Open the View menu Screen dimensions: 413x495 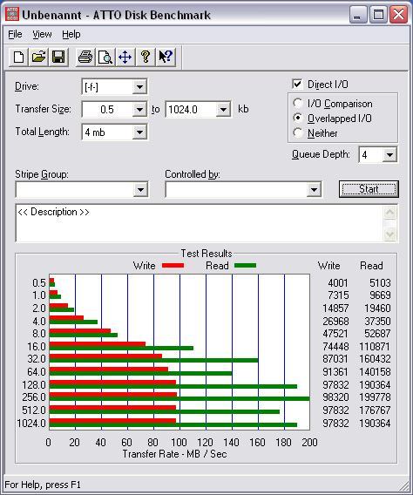pyautogui.click(x=42, y=34)
